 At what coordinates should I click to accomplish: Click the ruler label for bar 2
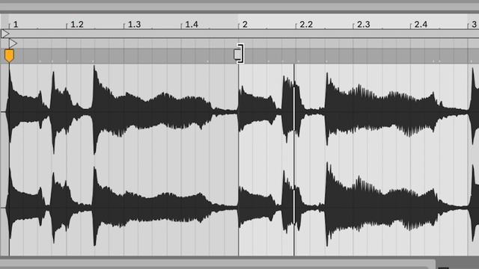(245, 25)
